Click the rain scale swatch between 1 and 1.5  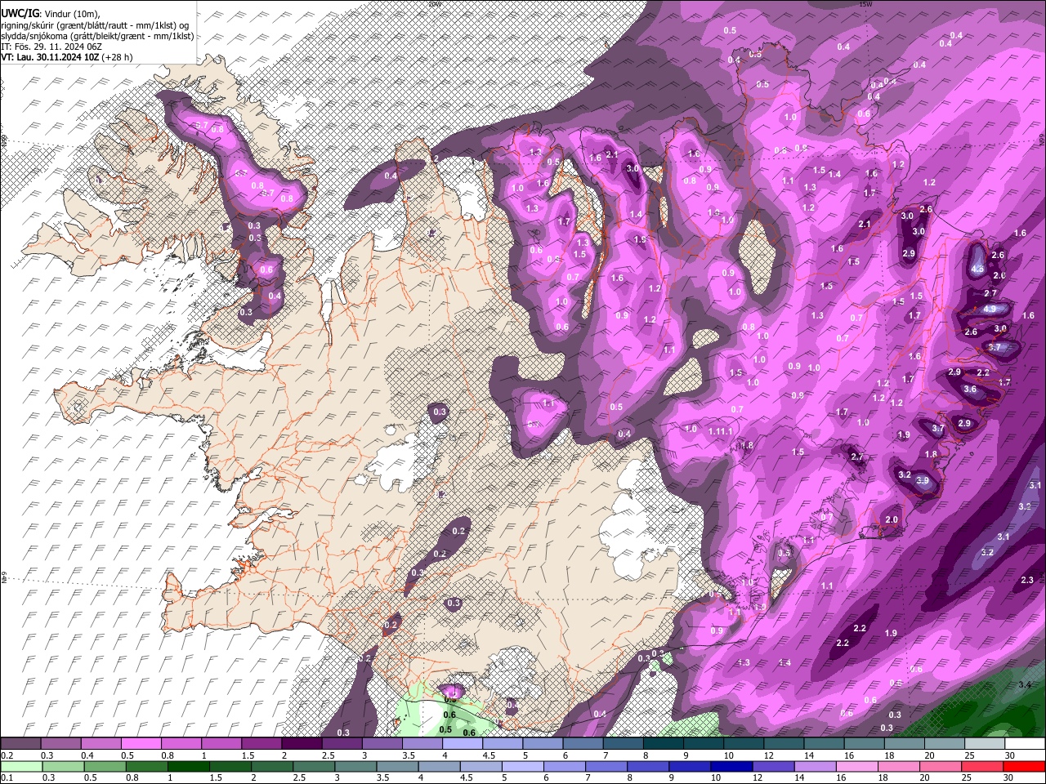pos(187,766)
